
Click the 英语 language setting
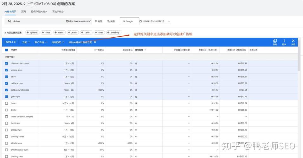(x=111, y=21)
